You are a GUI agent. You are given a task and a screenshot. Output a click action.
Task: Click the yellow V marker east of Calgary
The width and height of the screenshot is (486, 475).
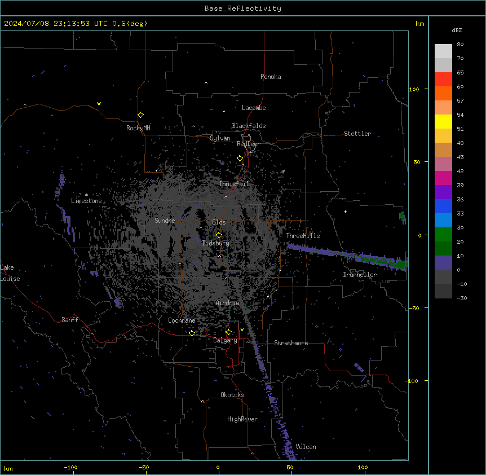coord(242,329)
